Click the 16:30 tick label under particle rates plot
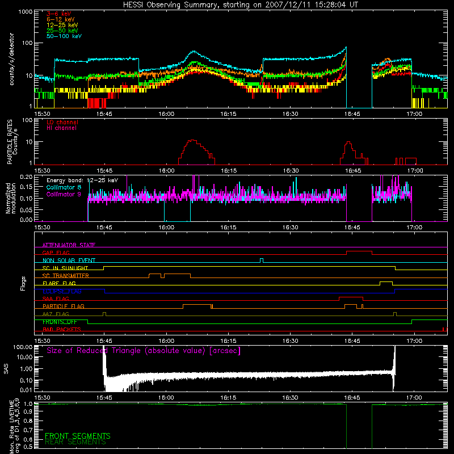The width and height of the screenshot is (454, 454). [291, 171]
